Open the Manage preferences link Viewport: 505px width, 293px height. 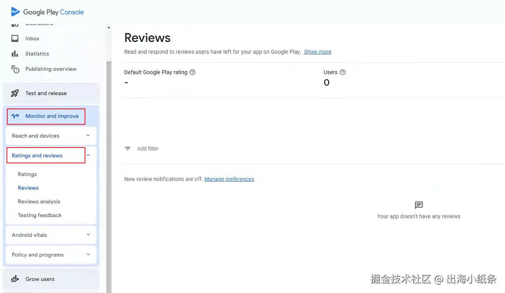(x=229, y=179)
